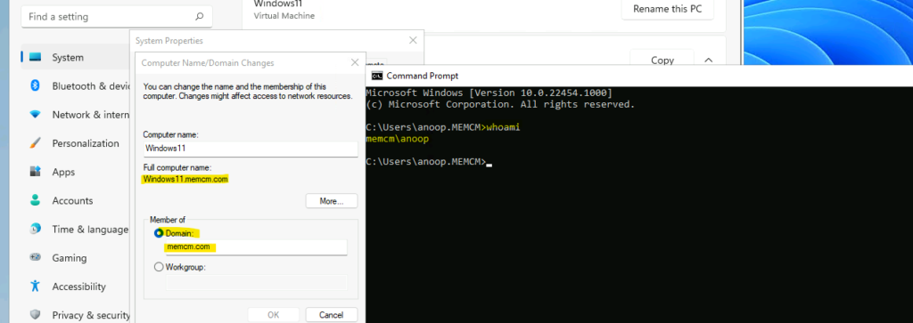Collapse the section with chevron beside Copy

tap(709, 60)
